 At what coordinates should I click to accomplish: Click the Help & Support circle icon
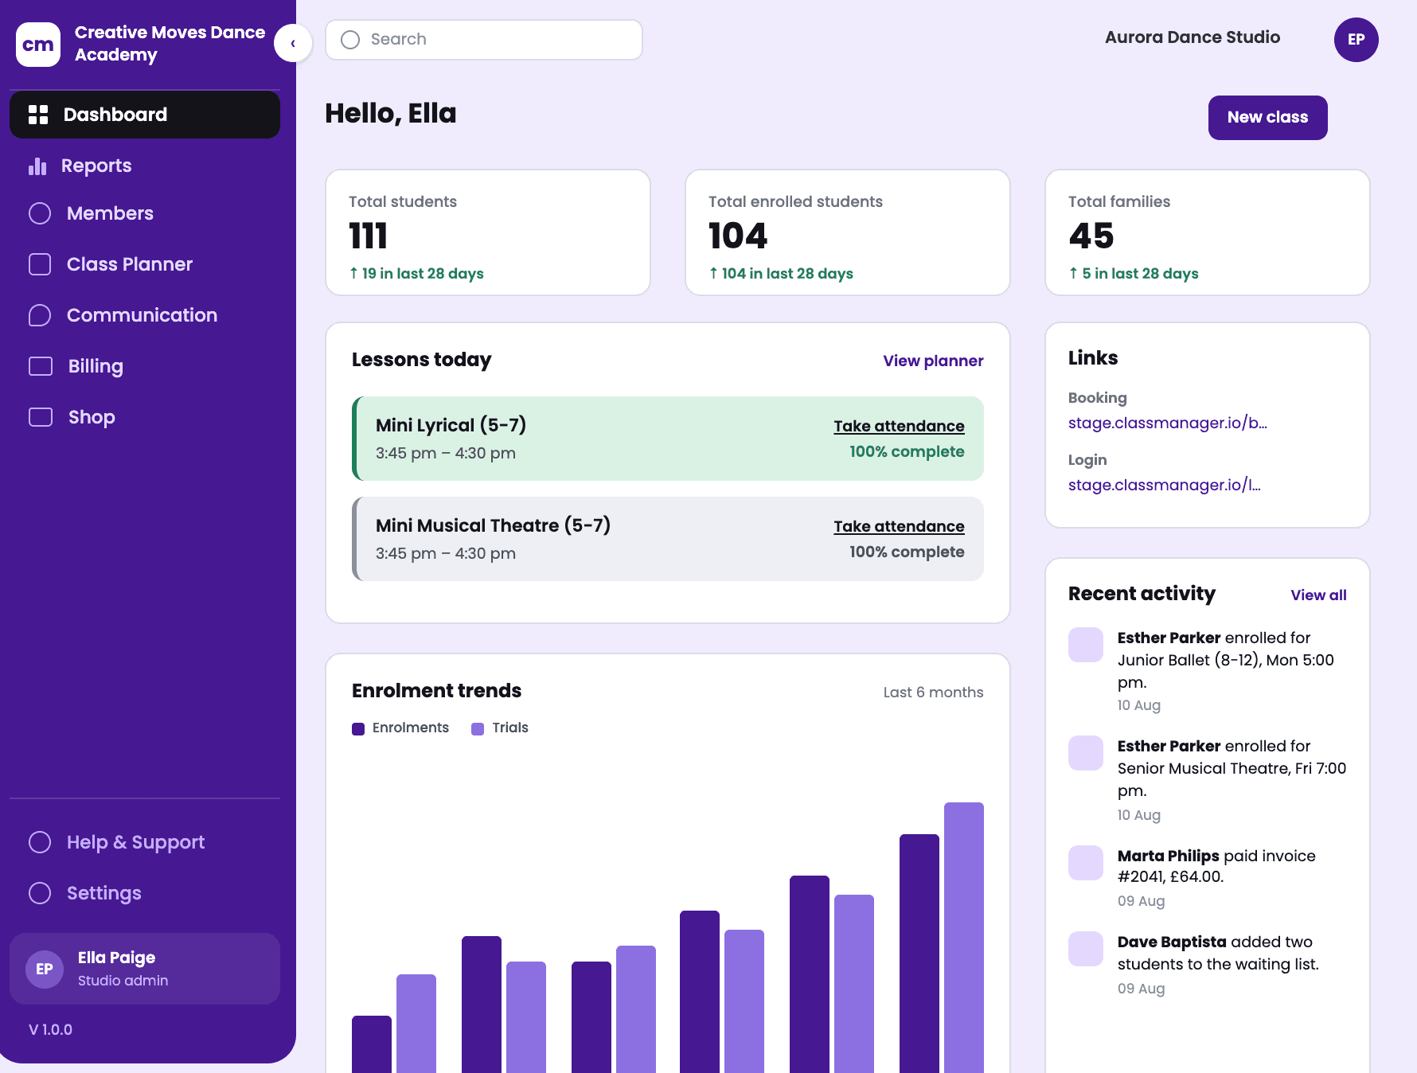pyautogui.click(x=40, y=842)
